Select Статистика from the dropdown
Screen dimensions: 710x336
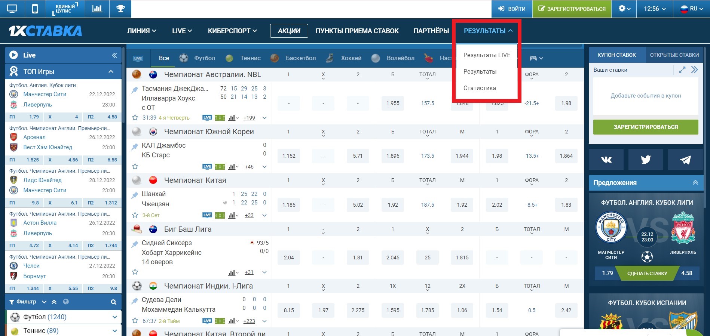pos(480,88)
